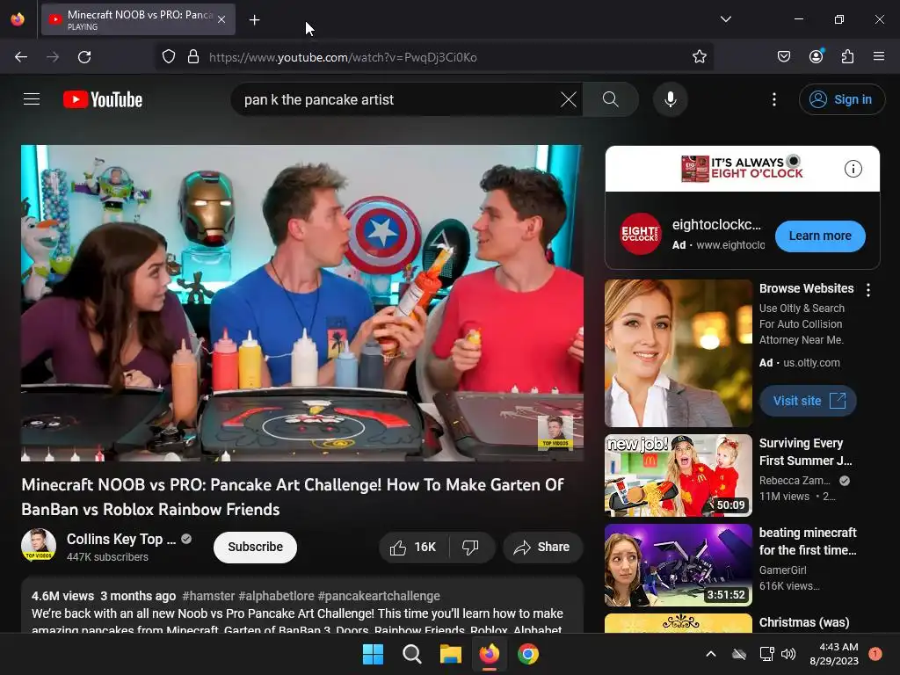Launch Chrome from the taskbar

[528, 654]
